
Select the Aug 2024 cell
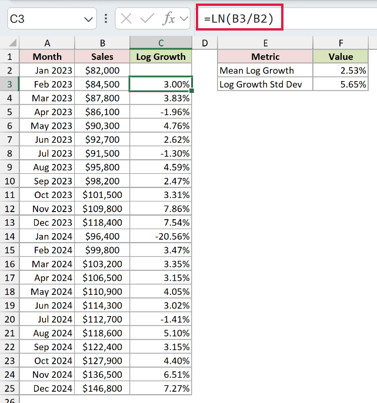[47, 333]
